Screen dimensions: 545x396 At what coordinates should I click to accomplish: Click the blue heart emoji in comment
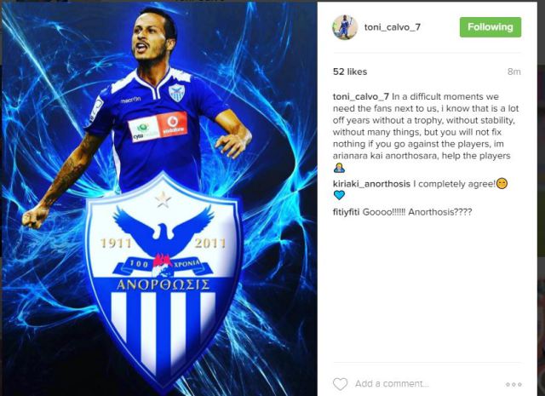339,195
